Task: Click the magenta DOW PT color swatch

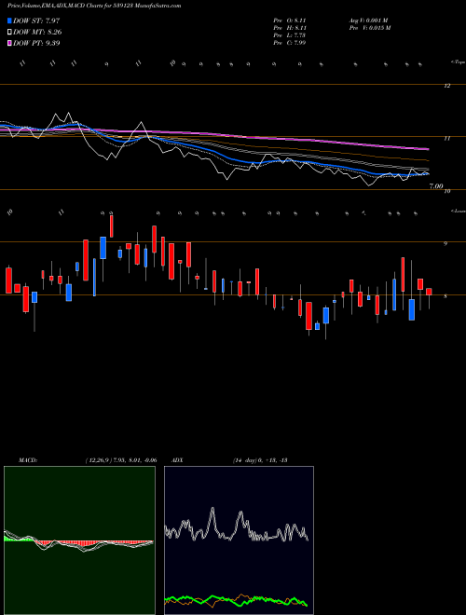Action: click(9, 43)
